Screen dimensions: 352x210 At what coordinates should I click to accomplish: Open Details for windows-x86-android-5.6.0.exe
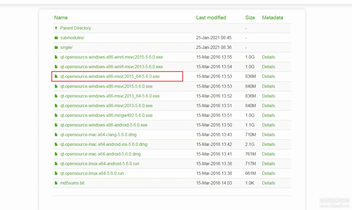tap(269, 125)
